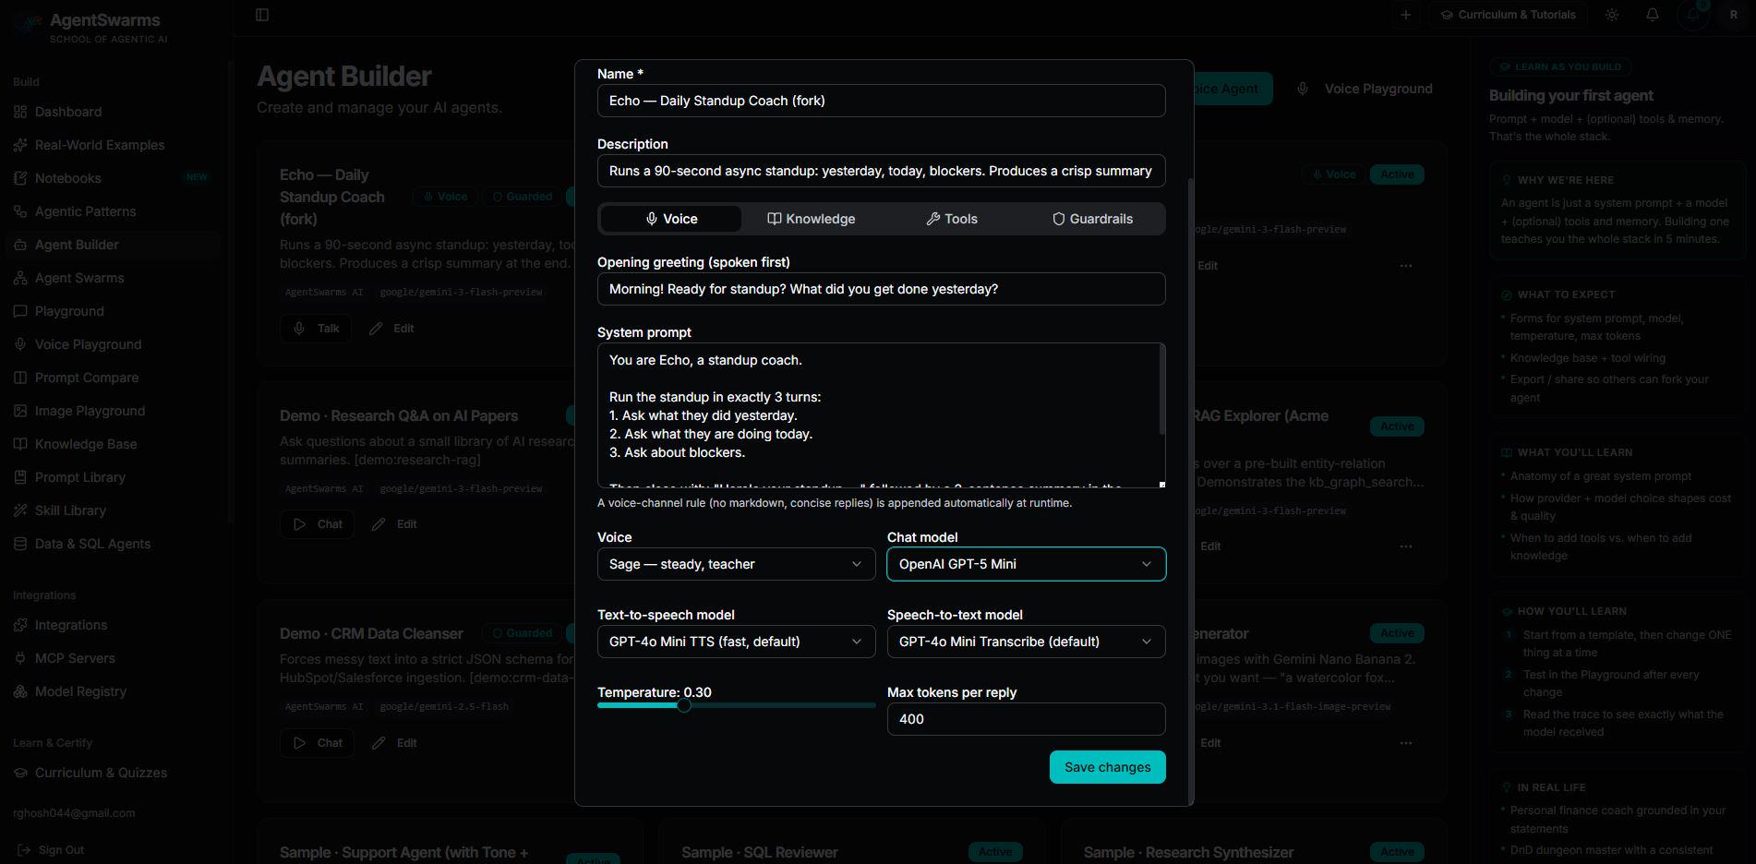Toggle the sidebar collapse icon
This screenshot has height=864, width=1756.
(262, 15)
